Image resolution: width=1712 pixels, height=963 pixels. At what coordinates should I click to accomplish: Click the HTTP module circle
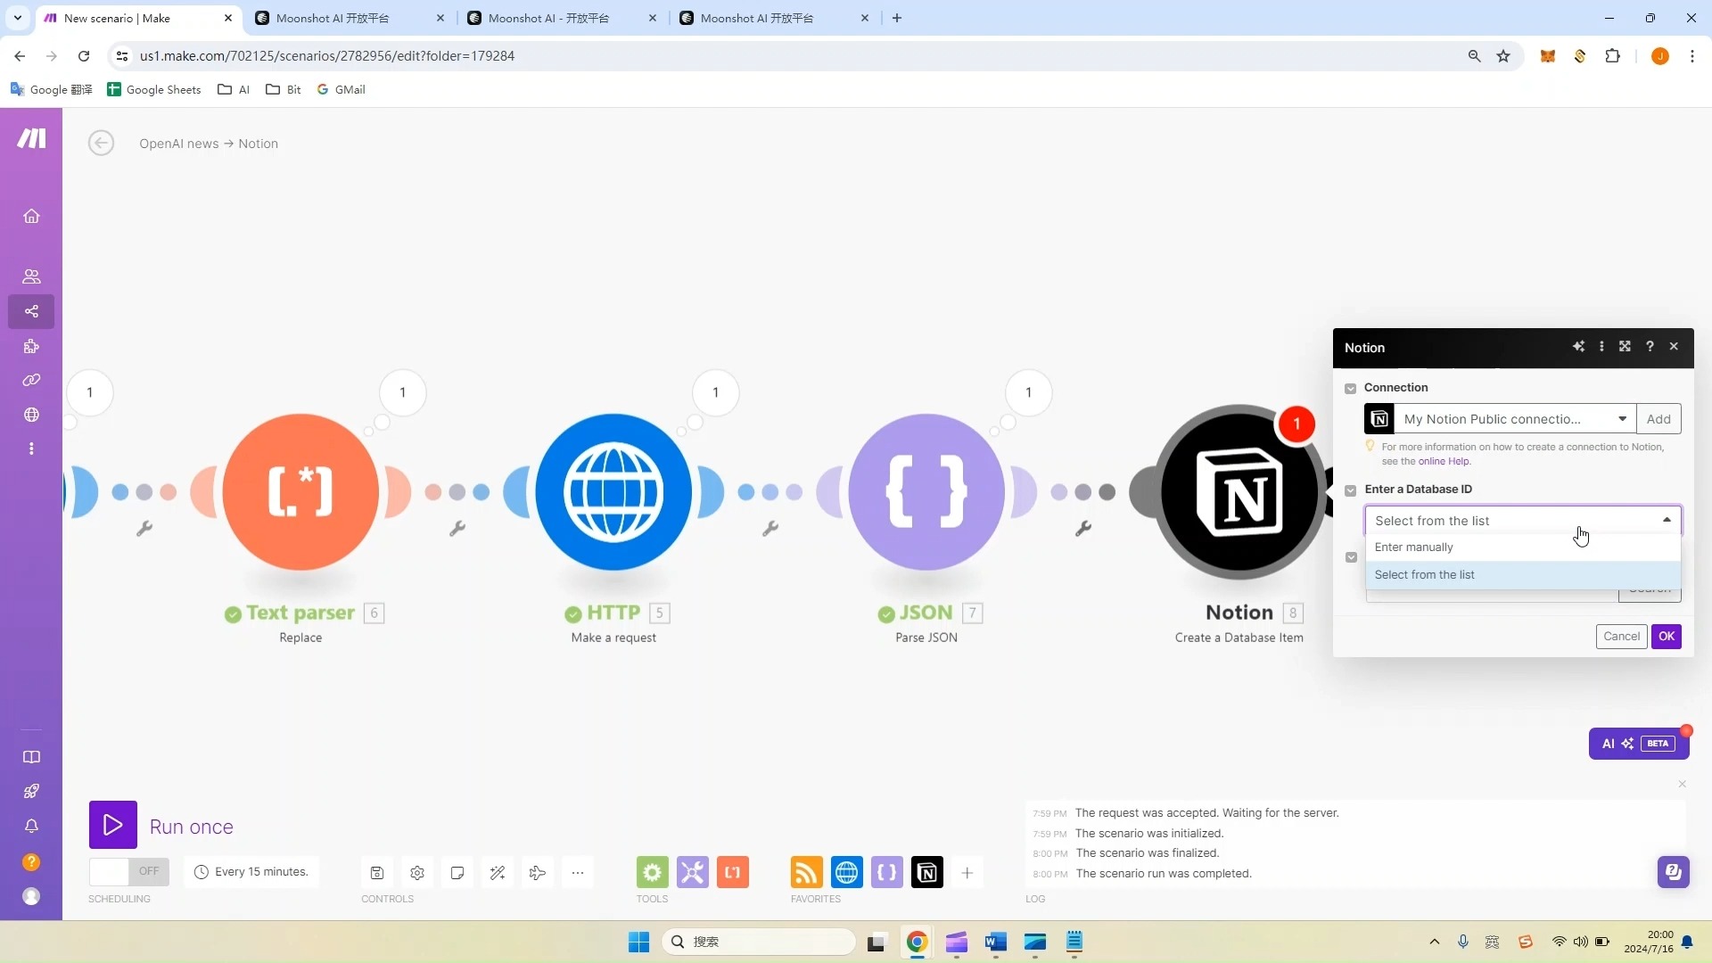click(x=613, y=491)
